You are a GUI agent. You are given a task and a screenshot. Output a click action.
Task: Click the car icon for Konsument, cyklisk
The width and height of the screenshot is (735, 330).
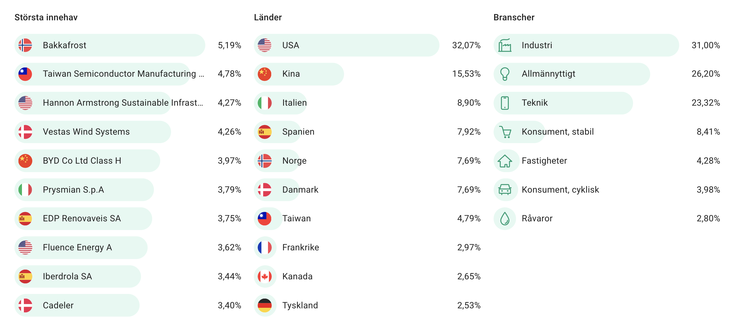(504, 190)
